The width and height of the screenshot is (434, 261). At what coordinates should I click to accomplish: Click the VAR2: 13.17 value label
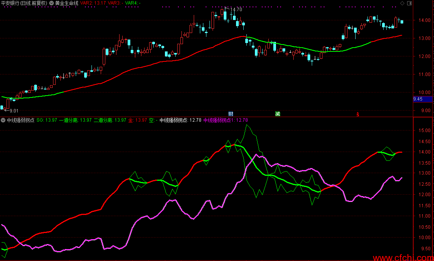pos(93,3)
